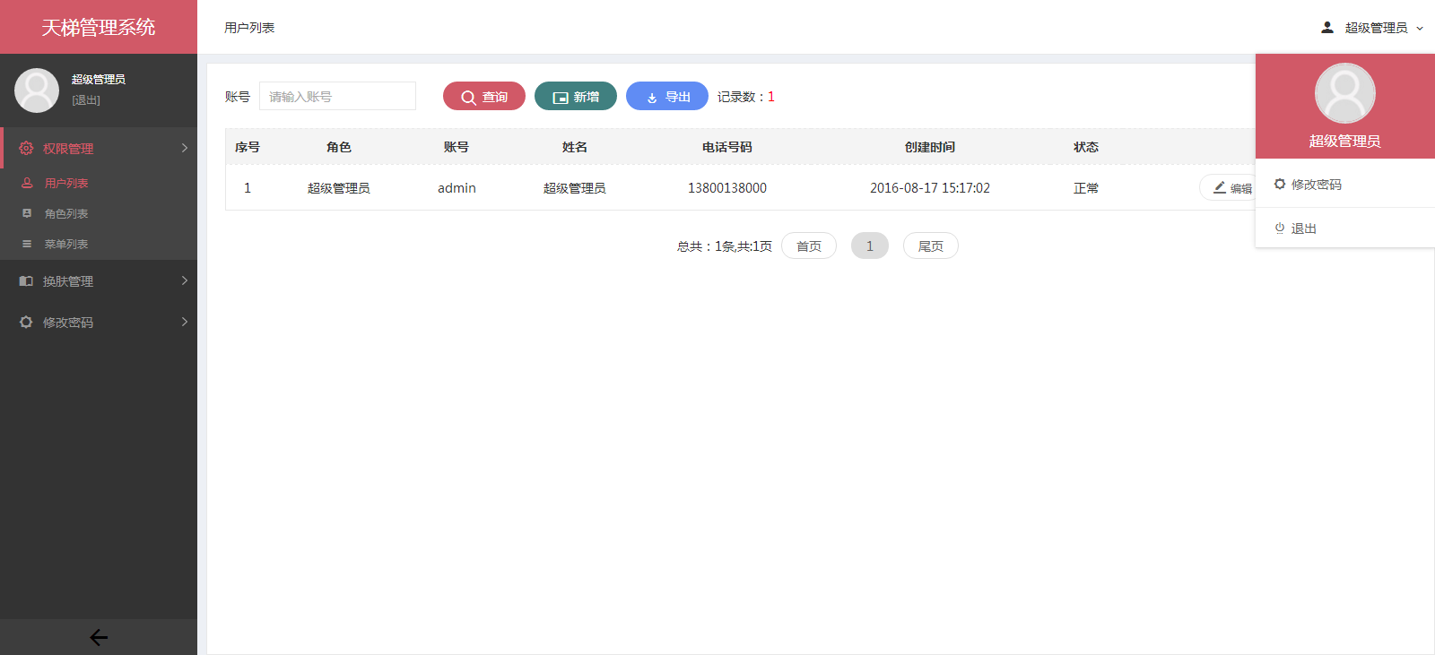
Task: Click the gear icon beside 权限管理
Action: tap(26, 148)
